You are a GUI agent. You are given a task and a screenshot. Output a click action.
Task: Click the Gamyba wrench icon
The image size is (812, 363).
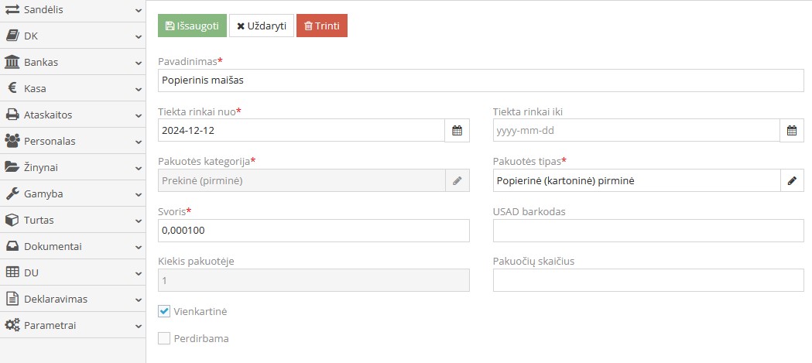12,193
